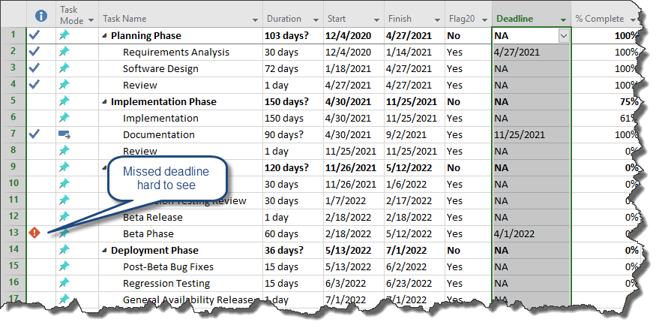Click the completed checkmark for Software Design
The height and width of the screenshot is (331, 662).
click(x=34, y=68)
